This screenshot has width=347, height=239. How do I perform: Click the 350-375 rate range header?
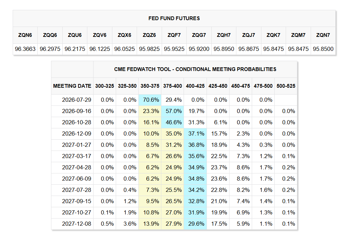pyautogui.click(x=150, y=86)
